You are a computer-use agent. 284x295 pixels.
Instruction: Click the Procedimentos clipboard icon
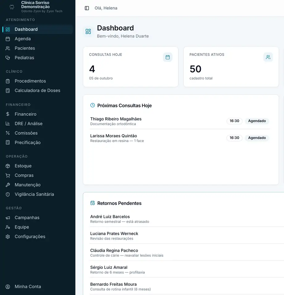point(8,81)
